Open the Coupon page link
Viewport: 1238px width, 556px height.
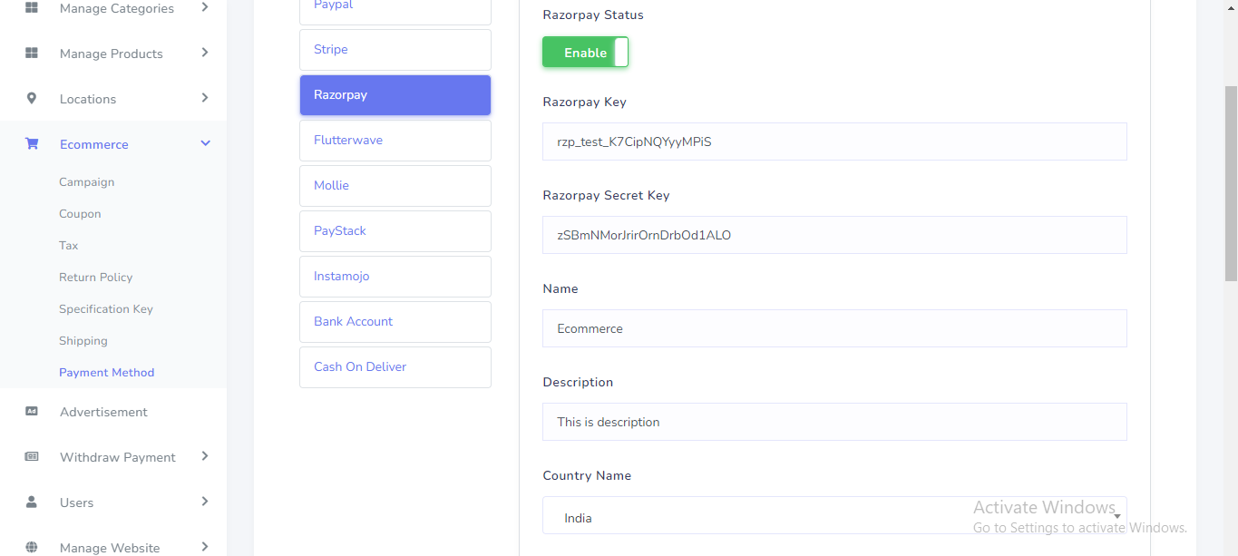(80, 214)
